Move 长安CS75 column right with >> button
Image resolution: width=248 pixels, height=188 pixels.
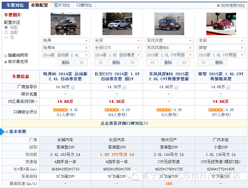132,63
